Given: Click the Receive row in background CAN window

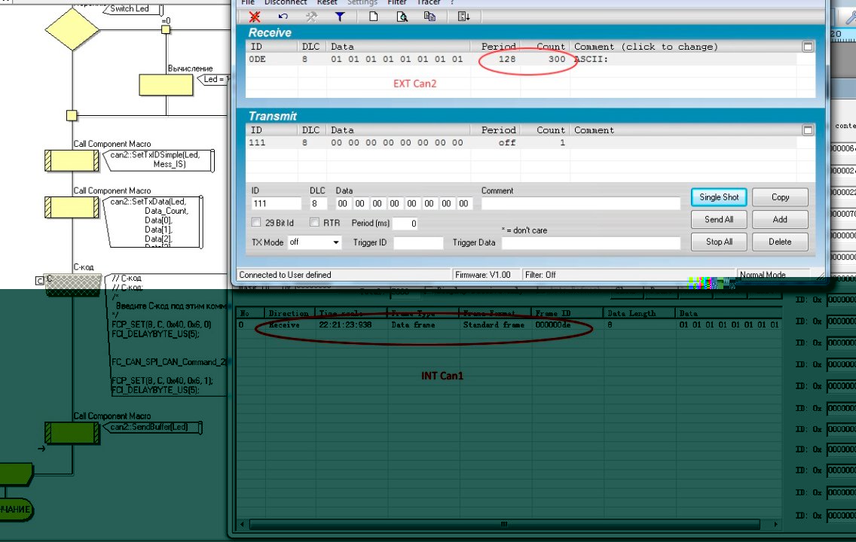Looking at the screenshot, I should [x=508, y=325].
